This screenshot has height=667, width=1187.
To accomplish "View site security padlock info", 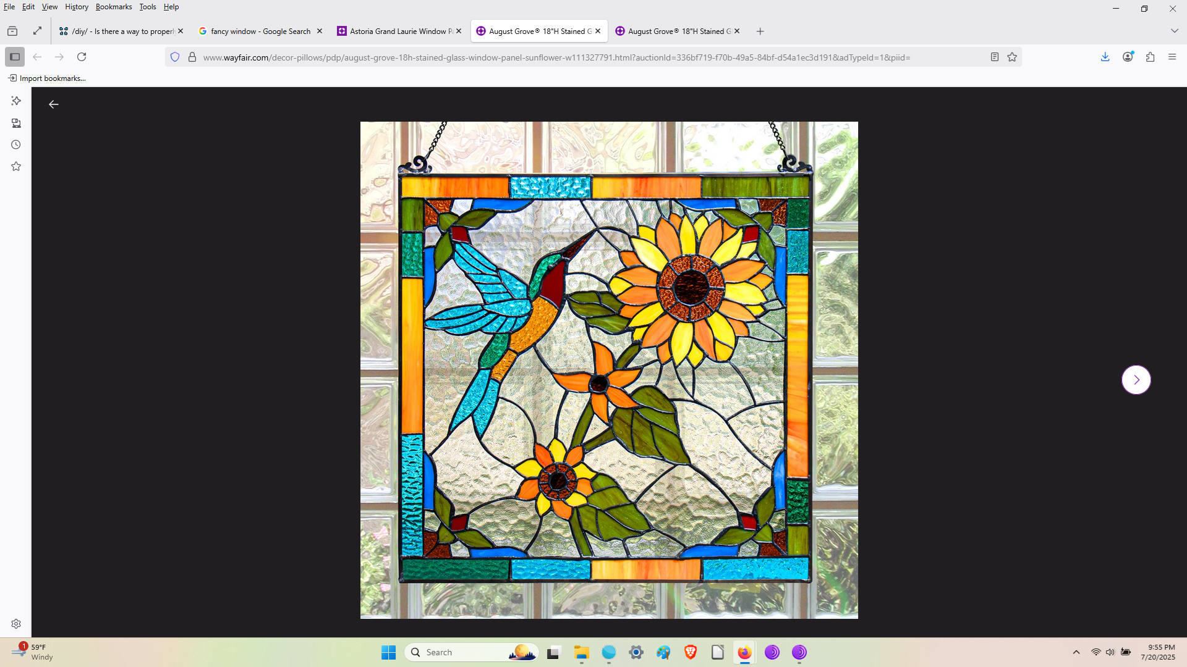I will coord(192,57).
